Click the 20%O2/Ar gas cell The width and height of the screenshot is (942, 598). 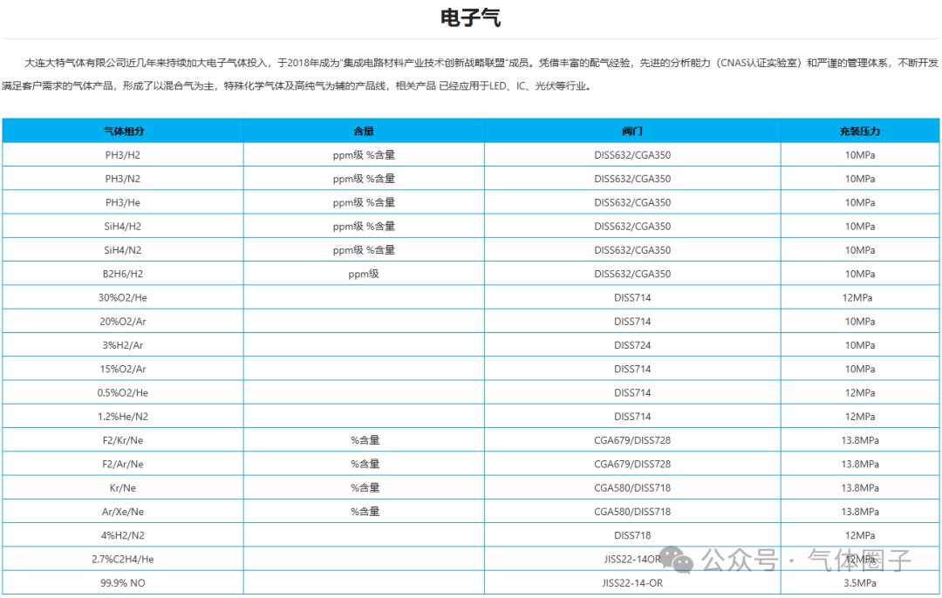click(123, 321)
